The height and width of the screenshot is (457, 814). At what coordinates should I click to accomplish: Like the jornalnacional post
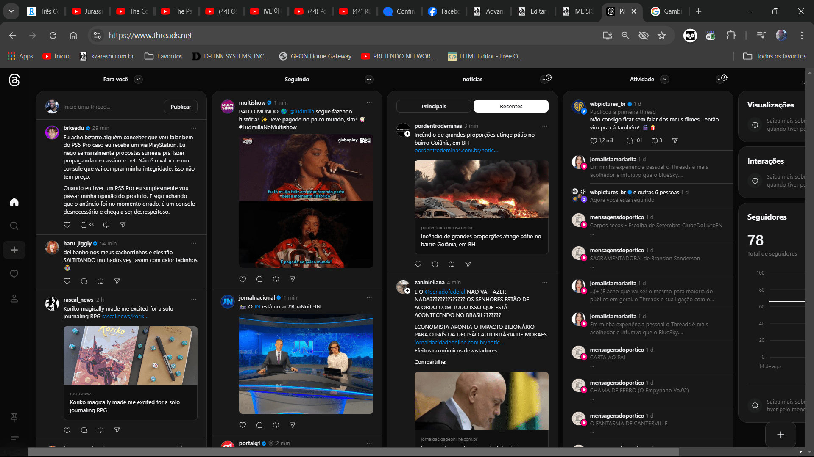(243, 425)
